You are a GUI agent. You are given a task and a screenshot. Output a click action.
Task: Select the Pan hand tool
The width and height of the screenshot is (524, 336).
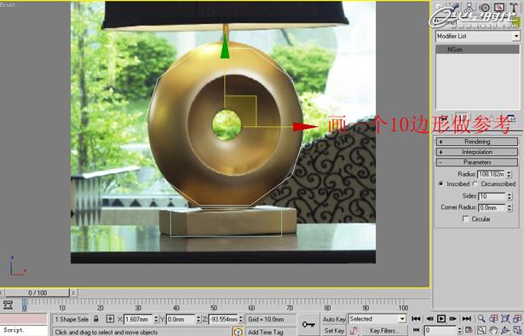pos(493,330)
